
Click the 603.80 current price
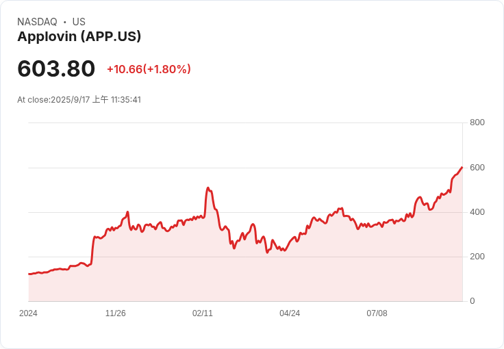(x=56, y=69)
